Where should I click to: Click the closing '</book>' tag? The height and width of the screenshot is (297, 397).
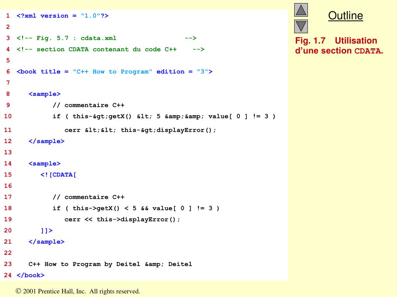(31, 275)
